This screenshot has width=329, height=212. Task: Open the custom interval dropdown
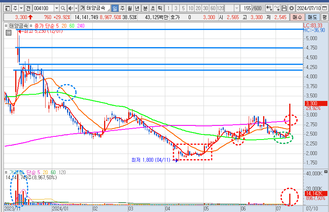pos(237,9)
